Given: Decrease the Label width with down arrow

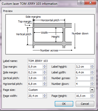Looking at the screenshot, I should (92, 73).
